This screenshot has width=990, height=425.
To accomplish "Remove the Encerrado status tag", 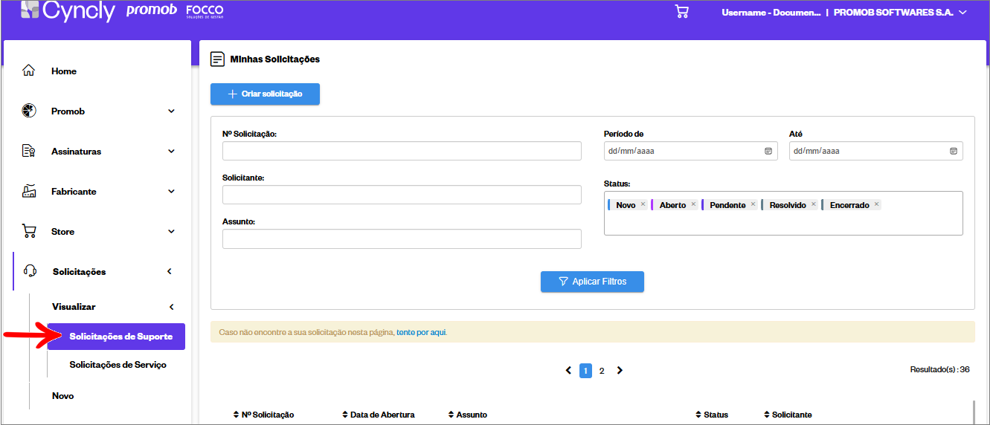I will [x=877, y=204].
